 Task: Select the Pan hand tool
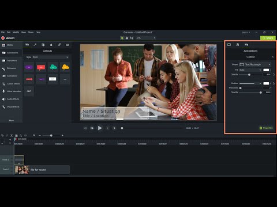(x=127, y=38)
